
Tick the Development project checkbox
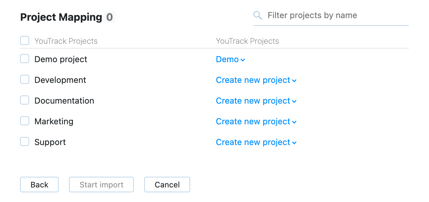25,80
